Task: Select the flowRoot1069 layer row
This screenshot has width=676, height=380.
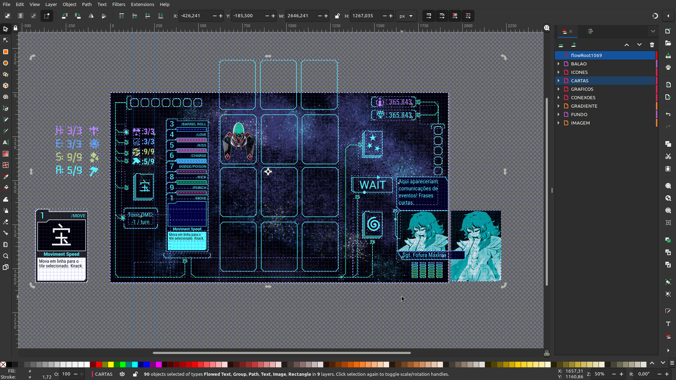Action: point(605,55)
